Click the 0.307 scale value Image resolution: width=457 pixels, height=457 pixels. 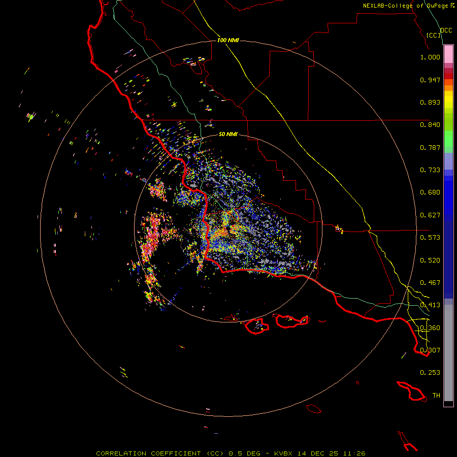click(430, 350)
